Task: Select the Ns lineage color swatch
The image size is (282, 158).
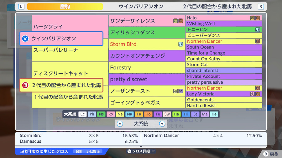Action: pos(101,114)
